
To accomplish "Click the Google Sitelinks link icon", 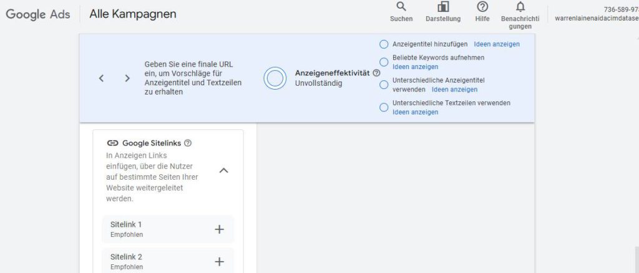I will tap(112, 143).
